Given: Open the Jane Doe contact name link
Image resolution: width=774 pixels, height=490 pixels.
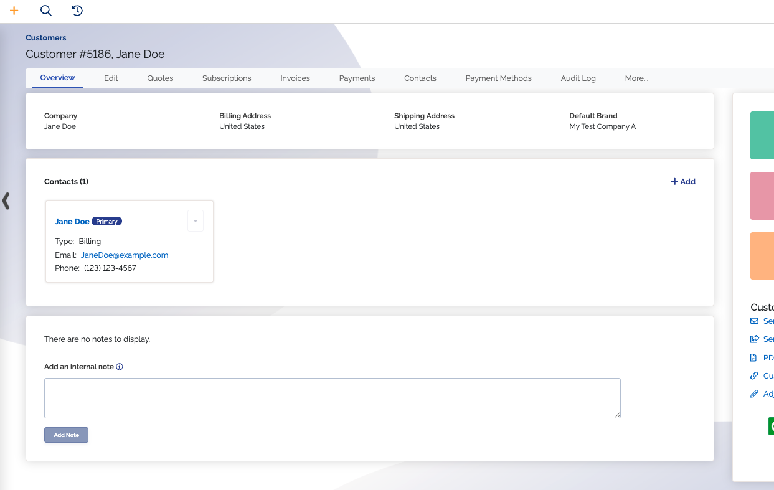Looking at the screenshot, I should tap(72, 222).
